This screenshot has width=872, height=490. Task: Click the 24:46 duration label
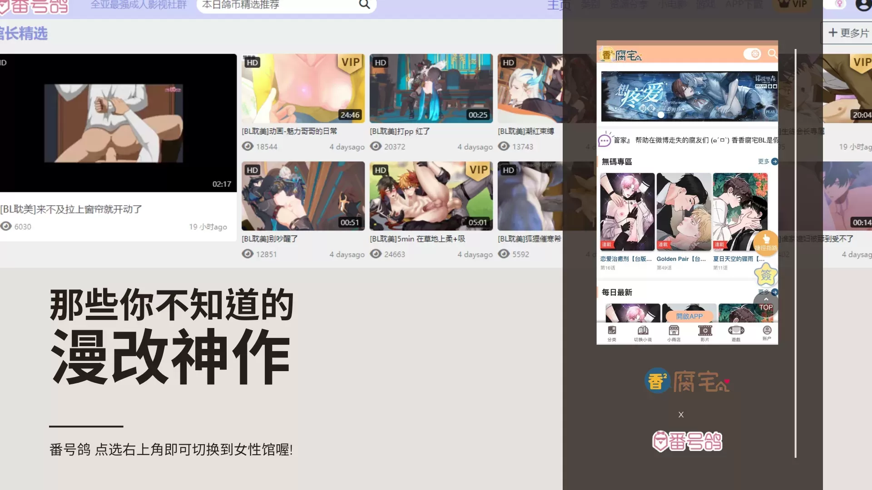(350, 115)
